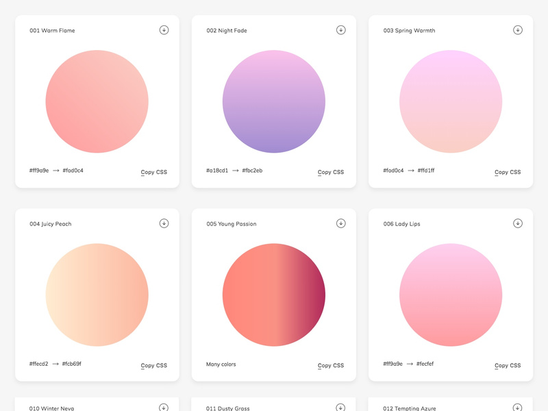548x411 pixels.
Task: Click hex code #fad0c4 on Spring Warmth
Action: [393, 171]
